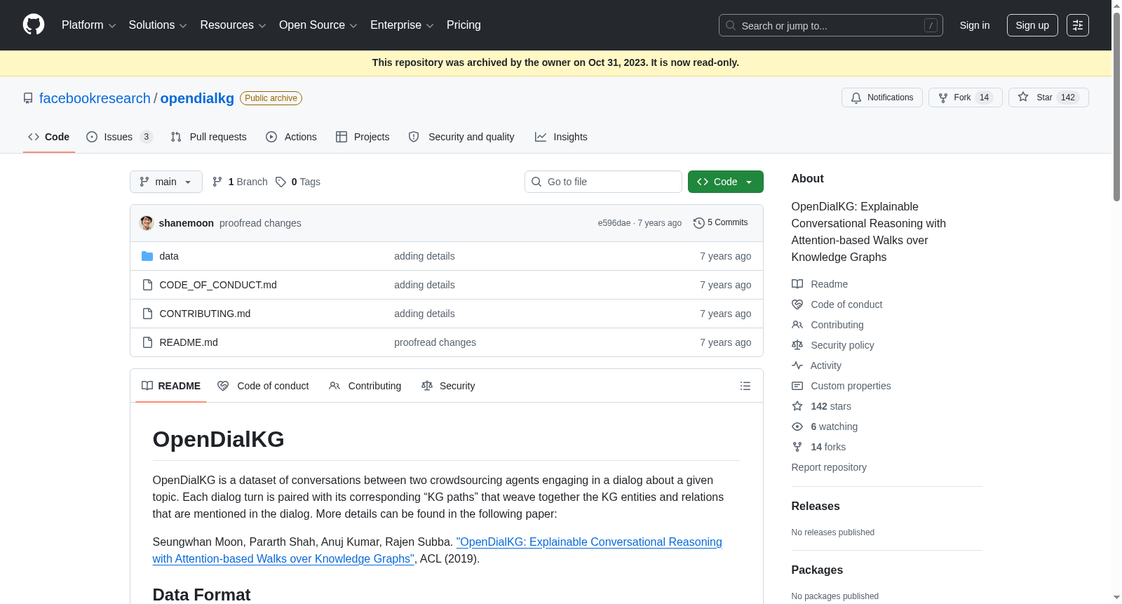Click the heart icon beside Code of conduct in About
Image resolution: width=1122 pixels, height=604 pixels.
pos(797,304)
